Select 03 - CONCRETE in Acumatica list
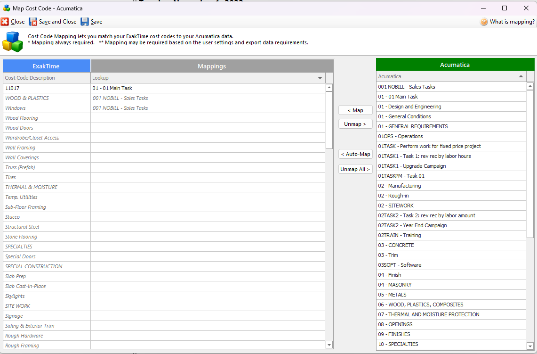The width and height of the screenshot is (537, 354). [451, 245]
